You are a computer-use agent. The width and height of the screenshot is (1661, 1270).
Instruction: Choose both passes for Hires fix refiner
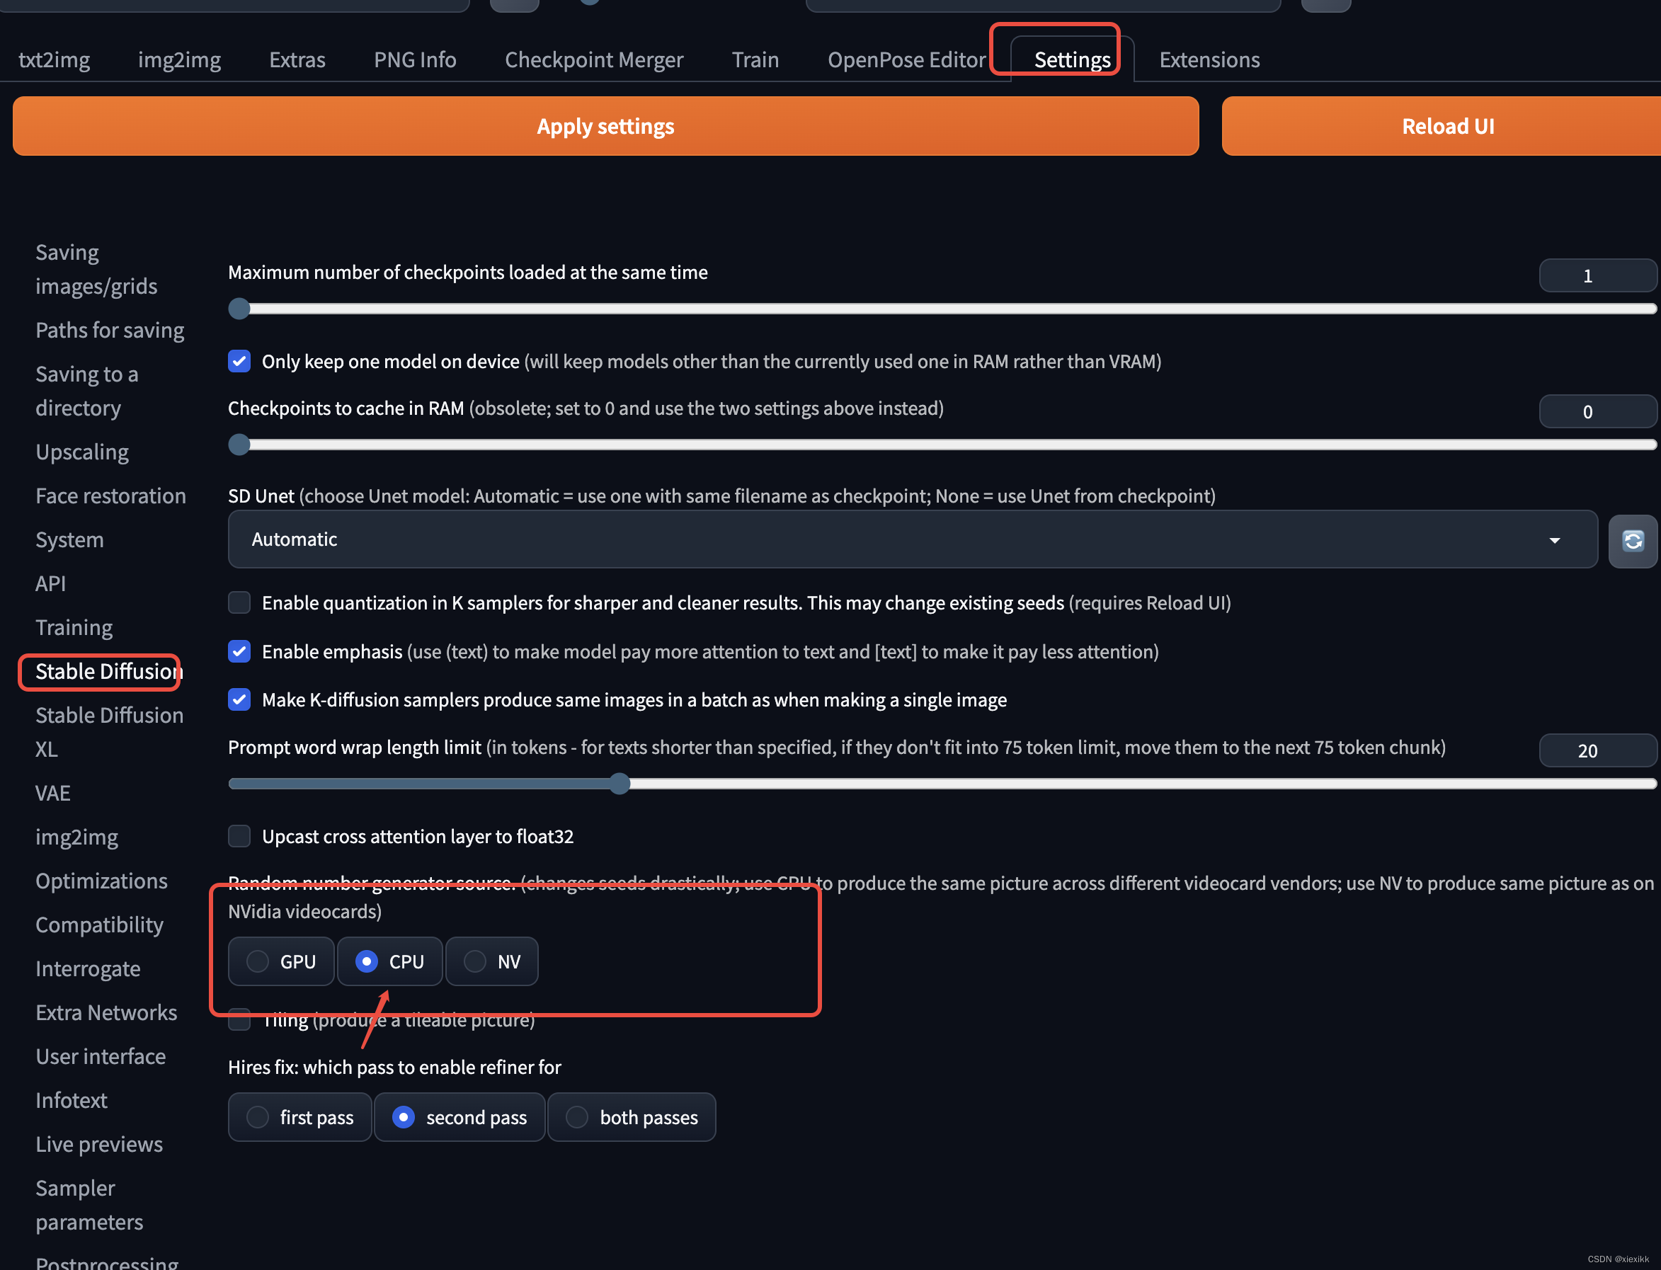[x=578, y=1117]
